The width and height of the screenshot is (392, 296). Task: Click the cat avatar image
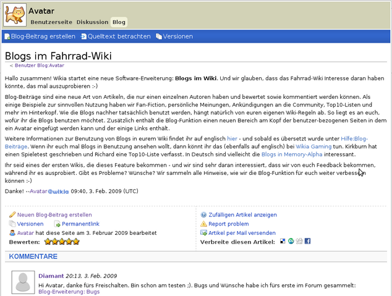click(x=15, y=15)
